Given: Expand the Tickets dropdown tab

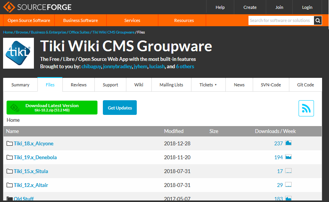Looking at the screenshot, I should pos(208,85).
